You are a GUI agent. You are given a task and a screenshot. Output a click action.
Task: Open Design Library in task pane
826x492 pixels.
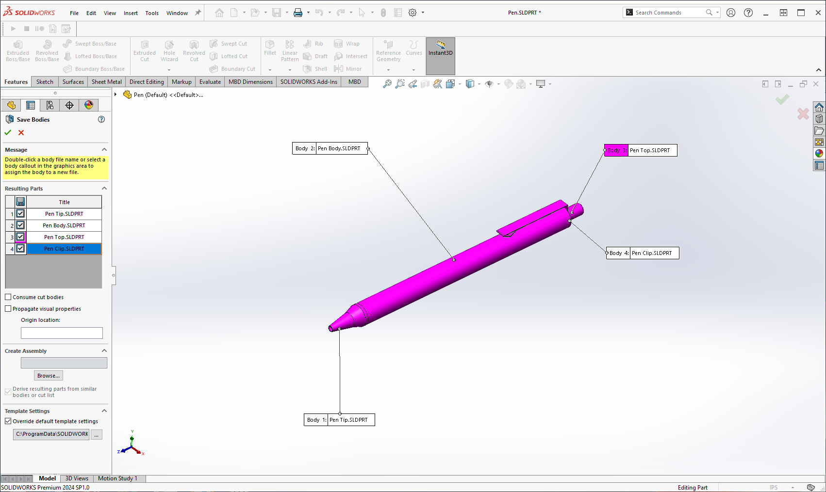coord(819,119)
